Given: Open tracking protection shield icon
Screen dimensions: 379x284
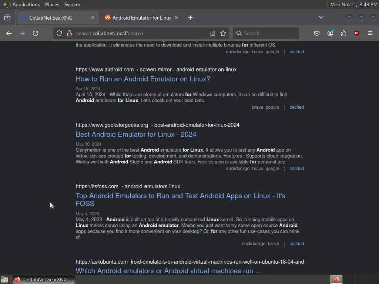Looking at the screenshot, I should point(59,33).
